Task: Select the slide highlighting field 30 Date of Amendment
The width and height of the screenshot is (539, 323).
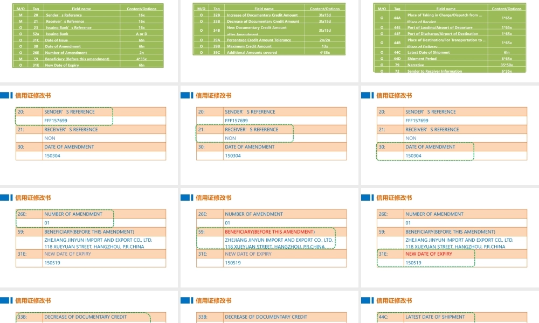Action: click(450, 135)
